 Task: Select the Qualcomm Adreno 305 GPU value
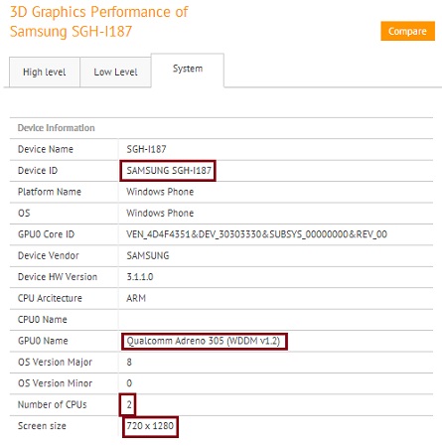pos(204,341)
